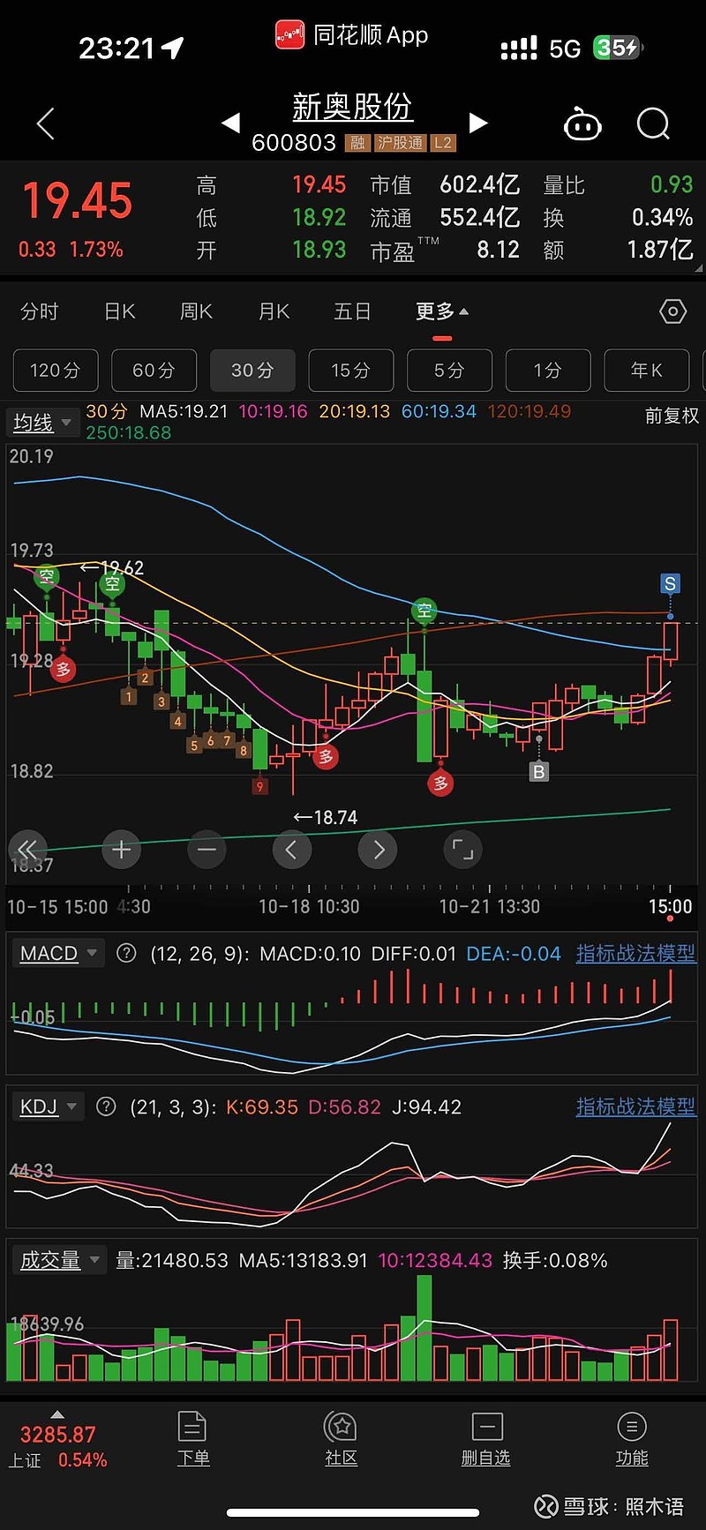Expand quote details corner triangle
The image size is (706, 1530).
coord(698,268)
